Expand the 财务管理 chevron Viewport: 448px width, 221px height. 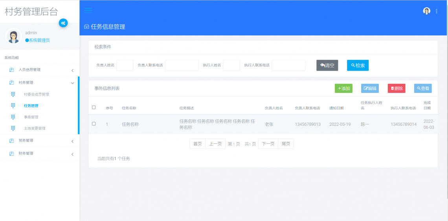[x=73, y=154]
